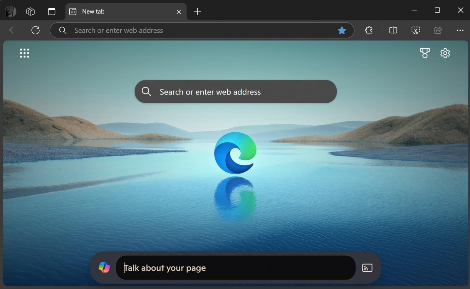Select the Copilot icon in the chat bar

pos(104,268)
